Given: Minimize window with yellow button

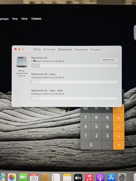Looking at the screenshot, I should tap(19, 49).
